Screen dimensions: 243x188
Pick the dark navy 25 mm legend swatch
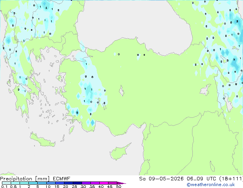click(77, 183)
